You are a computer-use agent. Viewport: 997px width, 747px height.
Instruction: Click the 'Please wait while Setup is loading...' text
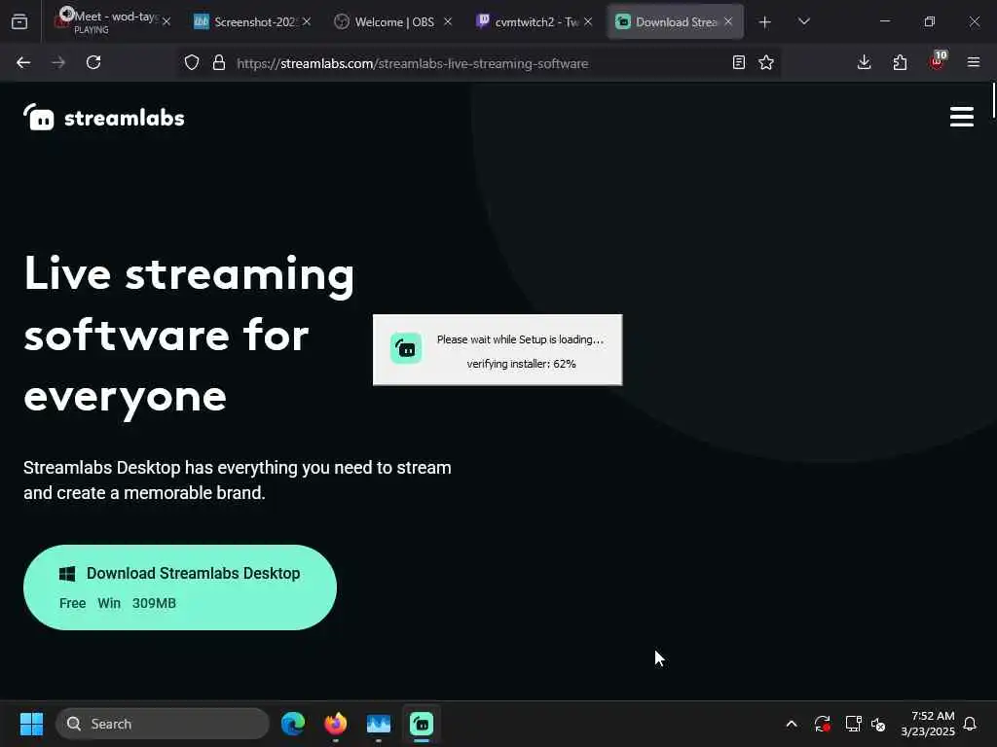[520, 339]
